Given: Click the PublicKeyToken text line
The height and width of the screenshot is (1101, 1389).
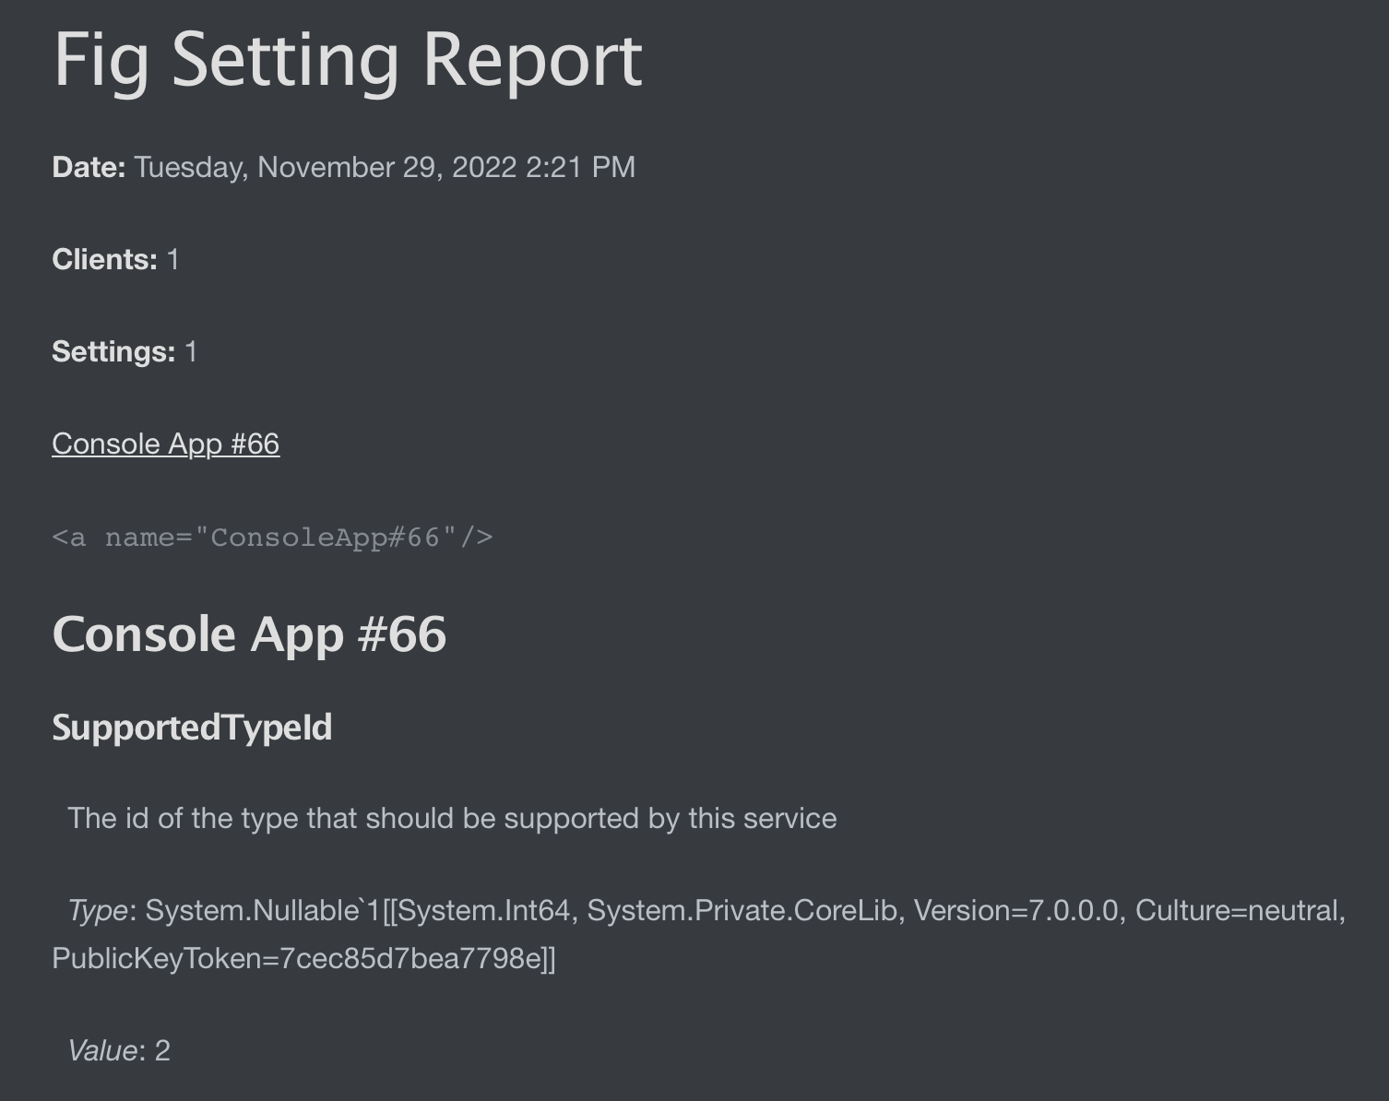Looking at the screenshot, I should pos(304,959).
